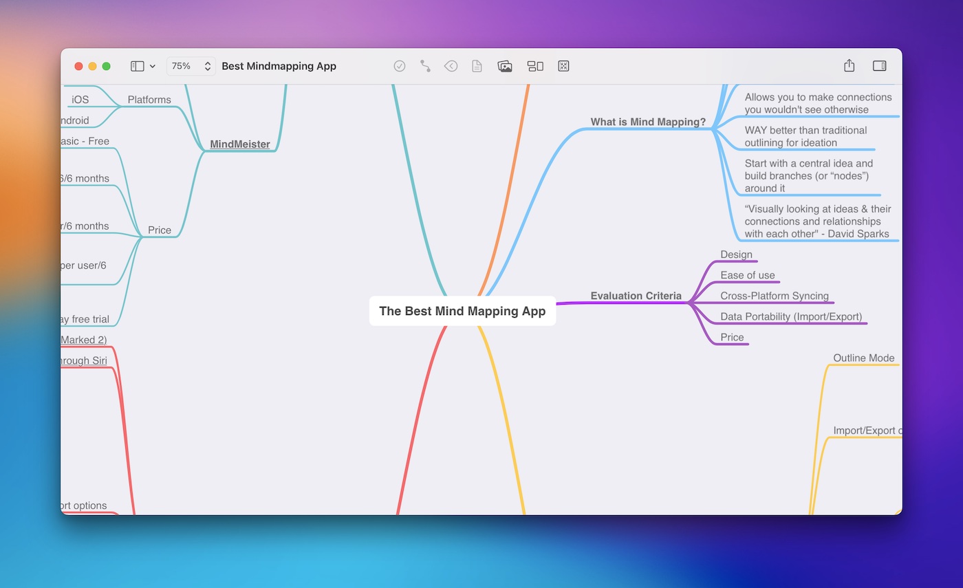Click the Outline Mode node
The image size is (963, 588).
863,358
